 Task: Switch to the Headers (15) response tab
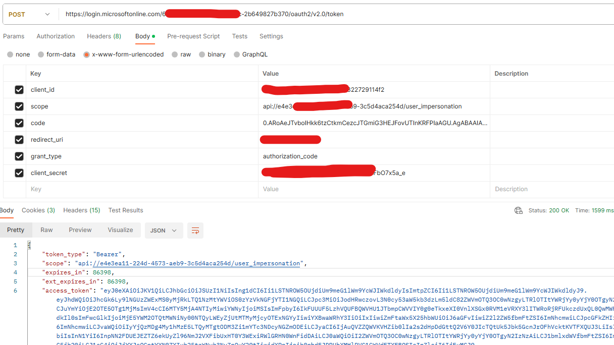(81, 210)
